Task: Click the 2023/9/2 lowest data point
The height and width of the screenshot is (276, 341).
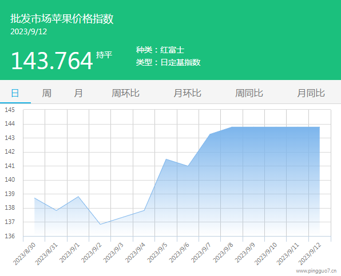Action: point(100,225)
